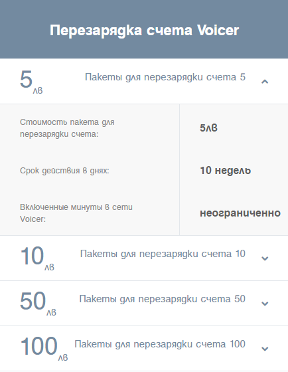The width and height of the screenshot is (288, 372).
Task: Select the large '5 лв' price label
Action: pyautogui.click(x=31, y=82)
